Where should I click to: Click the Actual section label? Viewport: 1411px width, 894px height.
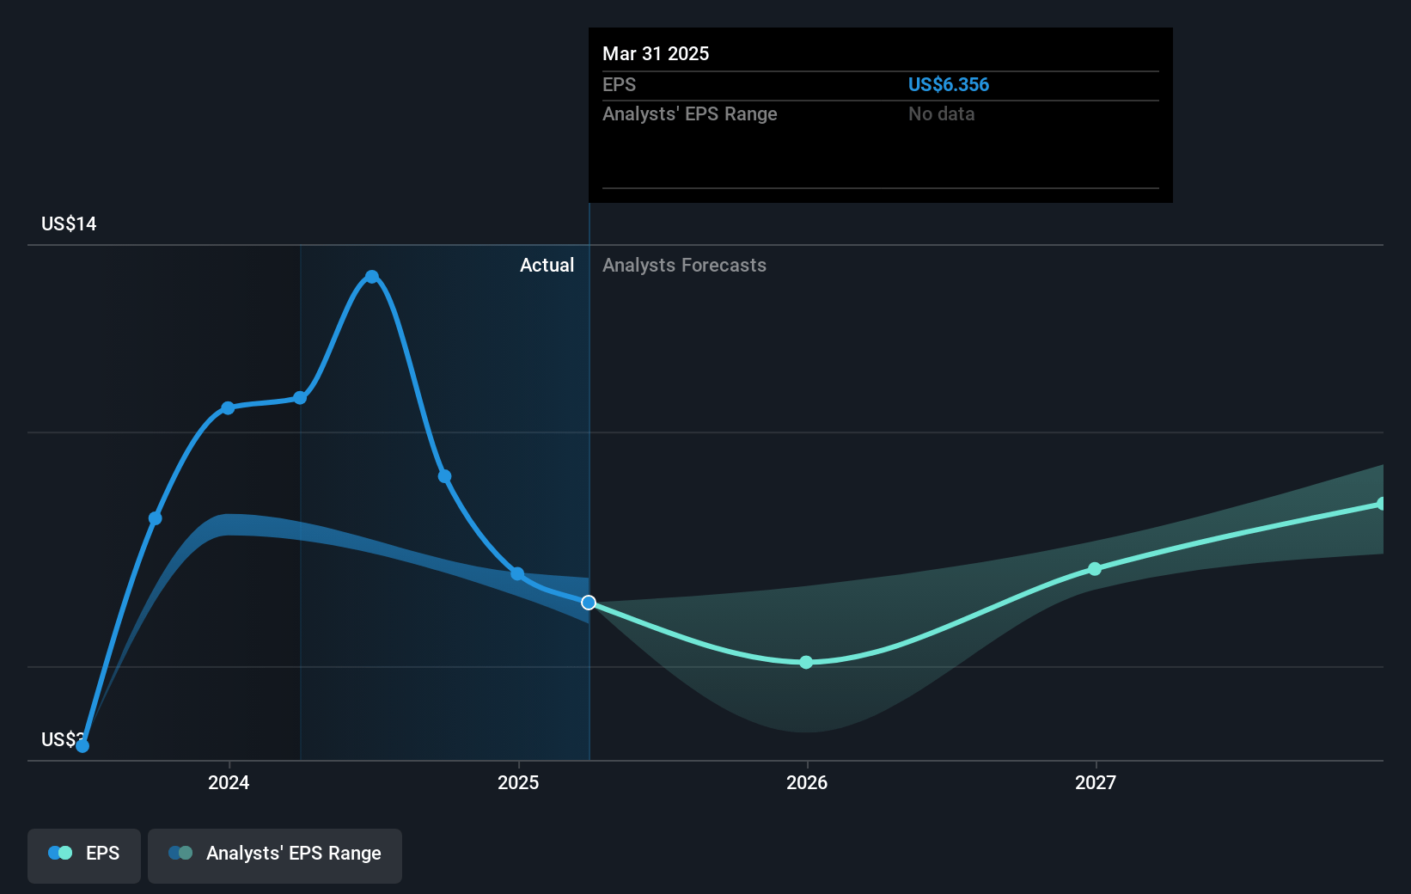pos(547,265)
